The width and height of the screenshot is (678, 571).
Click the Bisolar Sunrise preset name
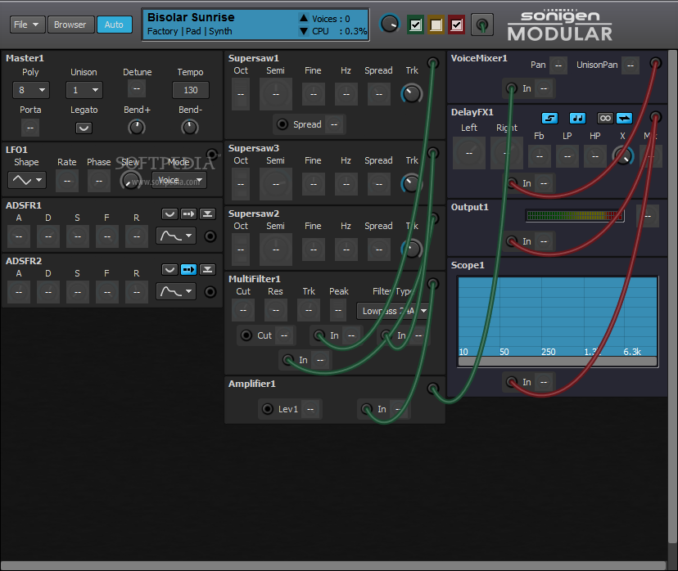point(191,17)
